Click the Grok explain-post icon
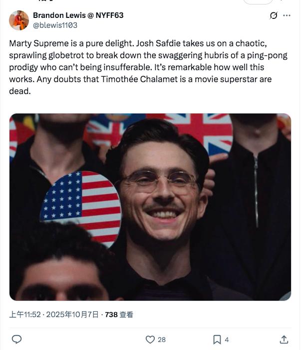 [x=274, y=15]
